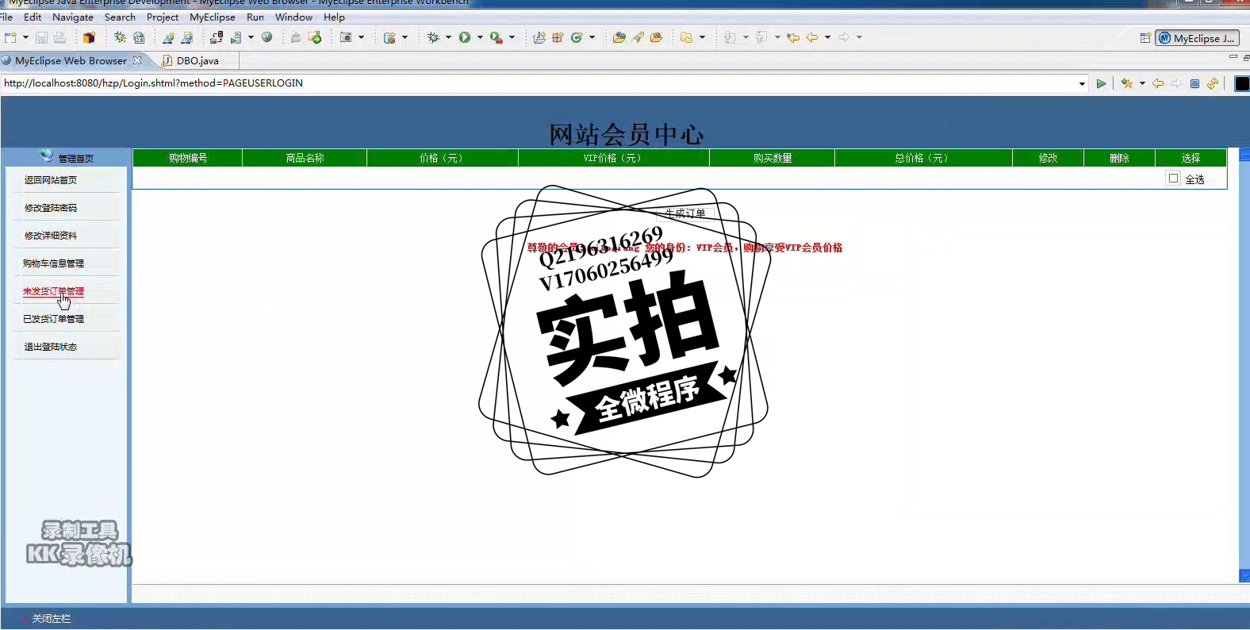
Task: Click the Debug bug toolbar icon
Action: (x=433, y=37)
